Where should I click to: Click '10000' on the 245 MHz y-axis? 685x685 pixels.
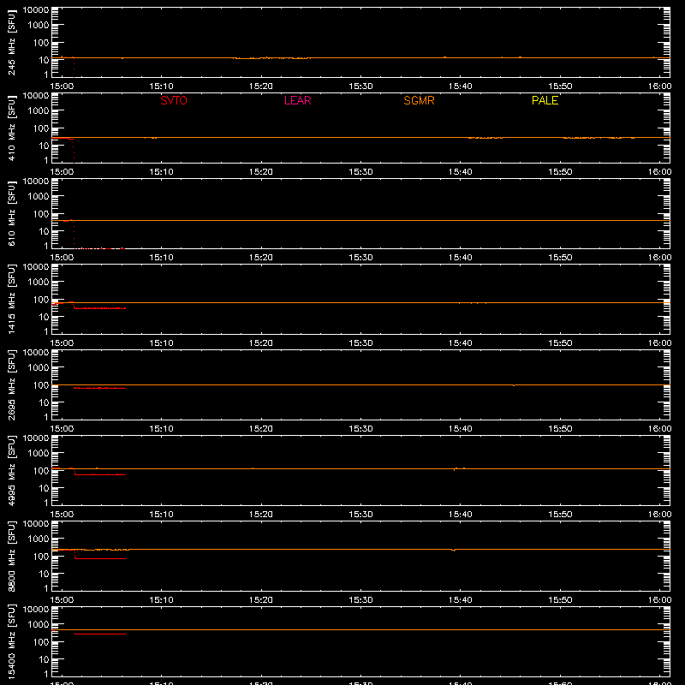[36, 10]
